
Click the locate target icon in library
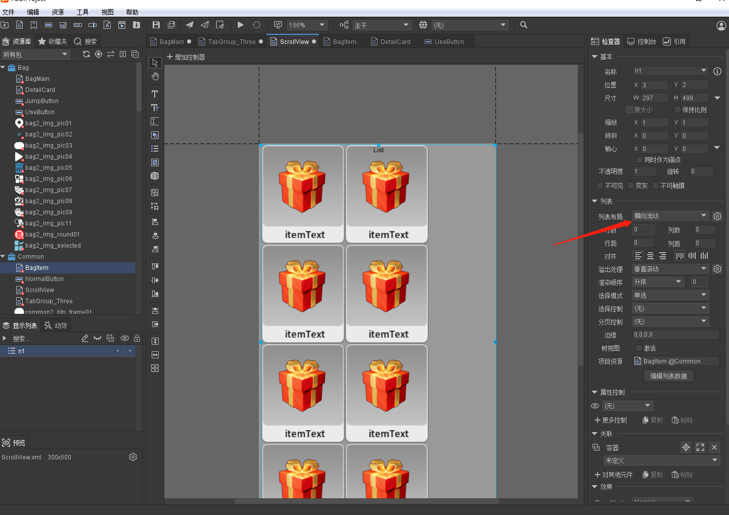tap(99, 54)
